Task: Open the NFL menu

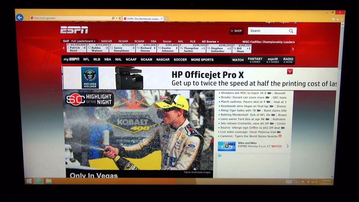Action: [86, 59]
